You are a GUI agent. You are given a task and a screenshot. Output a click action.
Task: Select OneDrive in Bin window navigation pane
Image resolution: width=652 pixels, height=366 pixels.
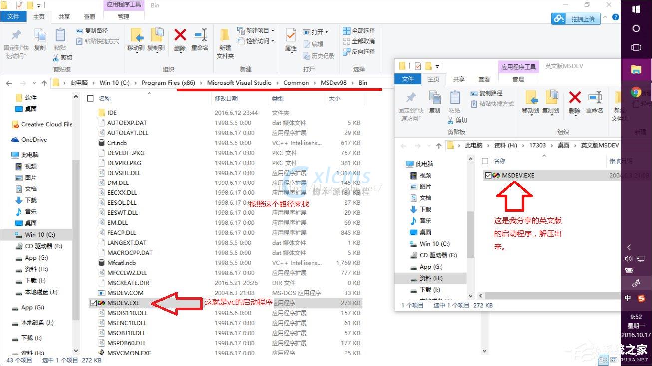point(34,140)
